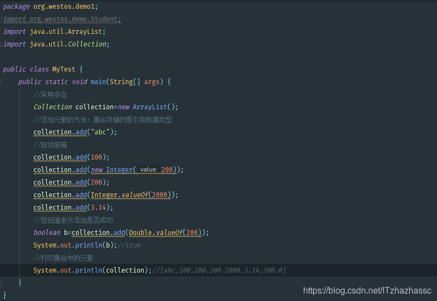Click the //自动装箱 comment
The image size is (437, 301).
[50, 145]
